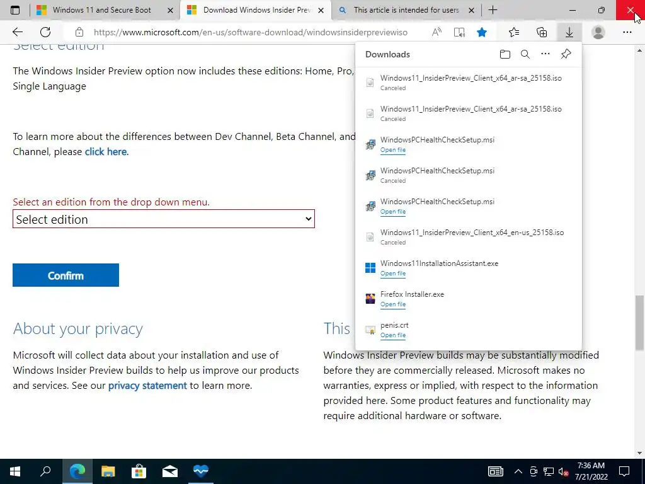The height and width of the screenshot is (484, 645).
Task: Open the clock and calendar flyout
Action: pyautogui.click(x=591, y=471)
